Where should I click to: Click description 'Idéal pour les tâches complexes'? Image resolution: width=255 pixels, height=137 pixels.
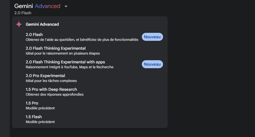click(x=51, y=81)
